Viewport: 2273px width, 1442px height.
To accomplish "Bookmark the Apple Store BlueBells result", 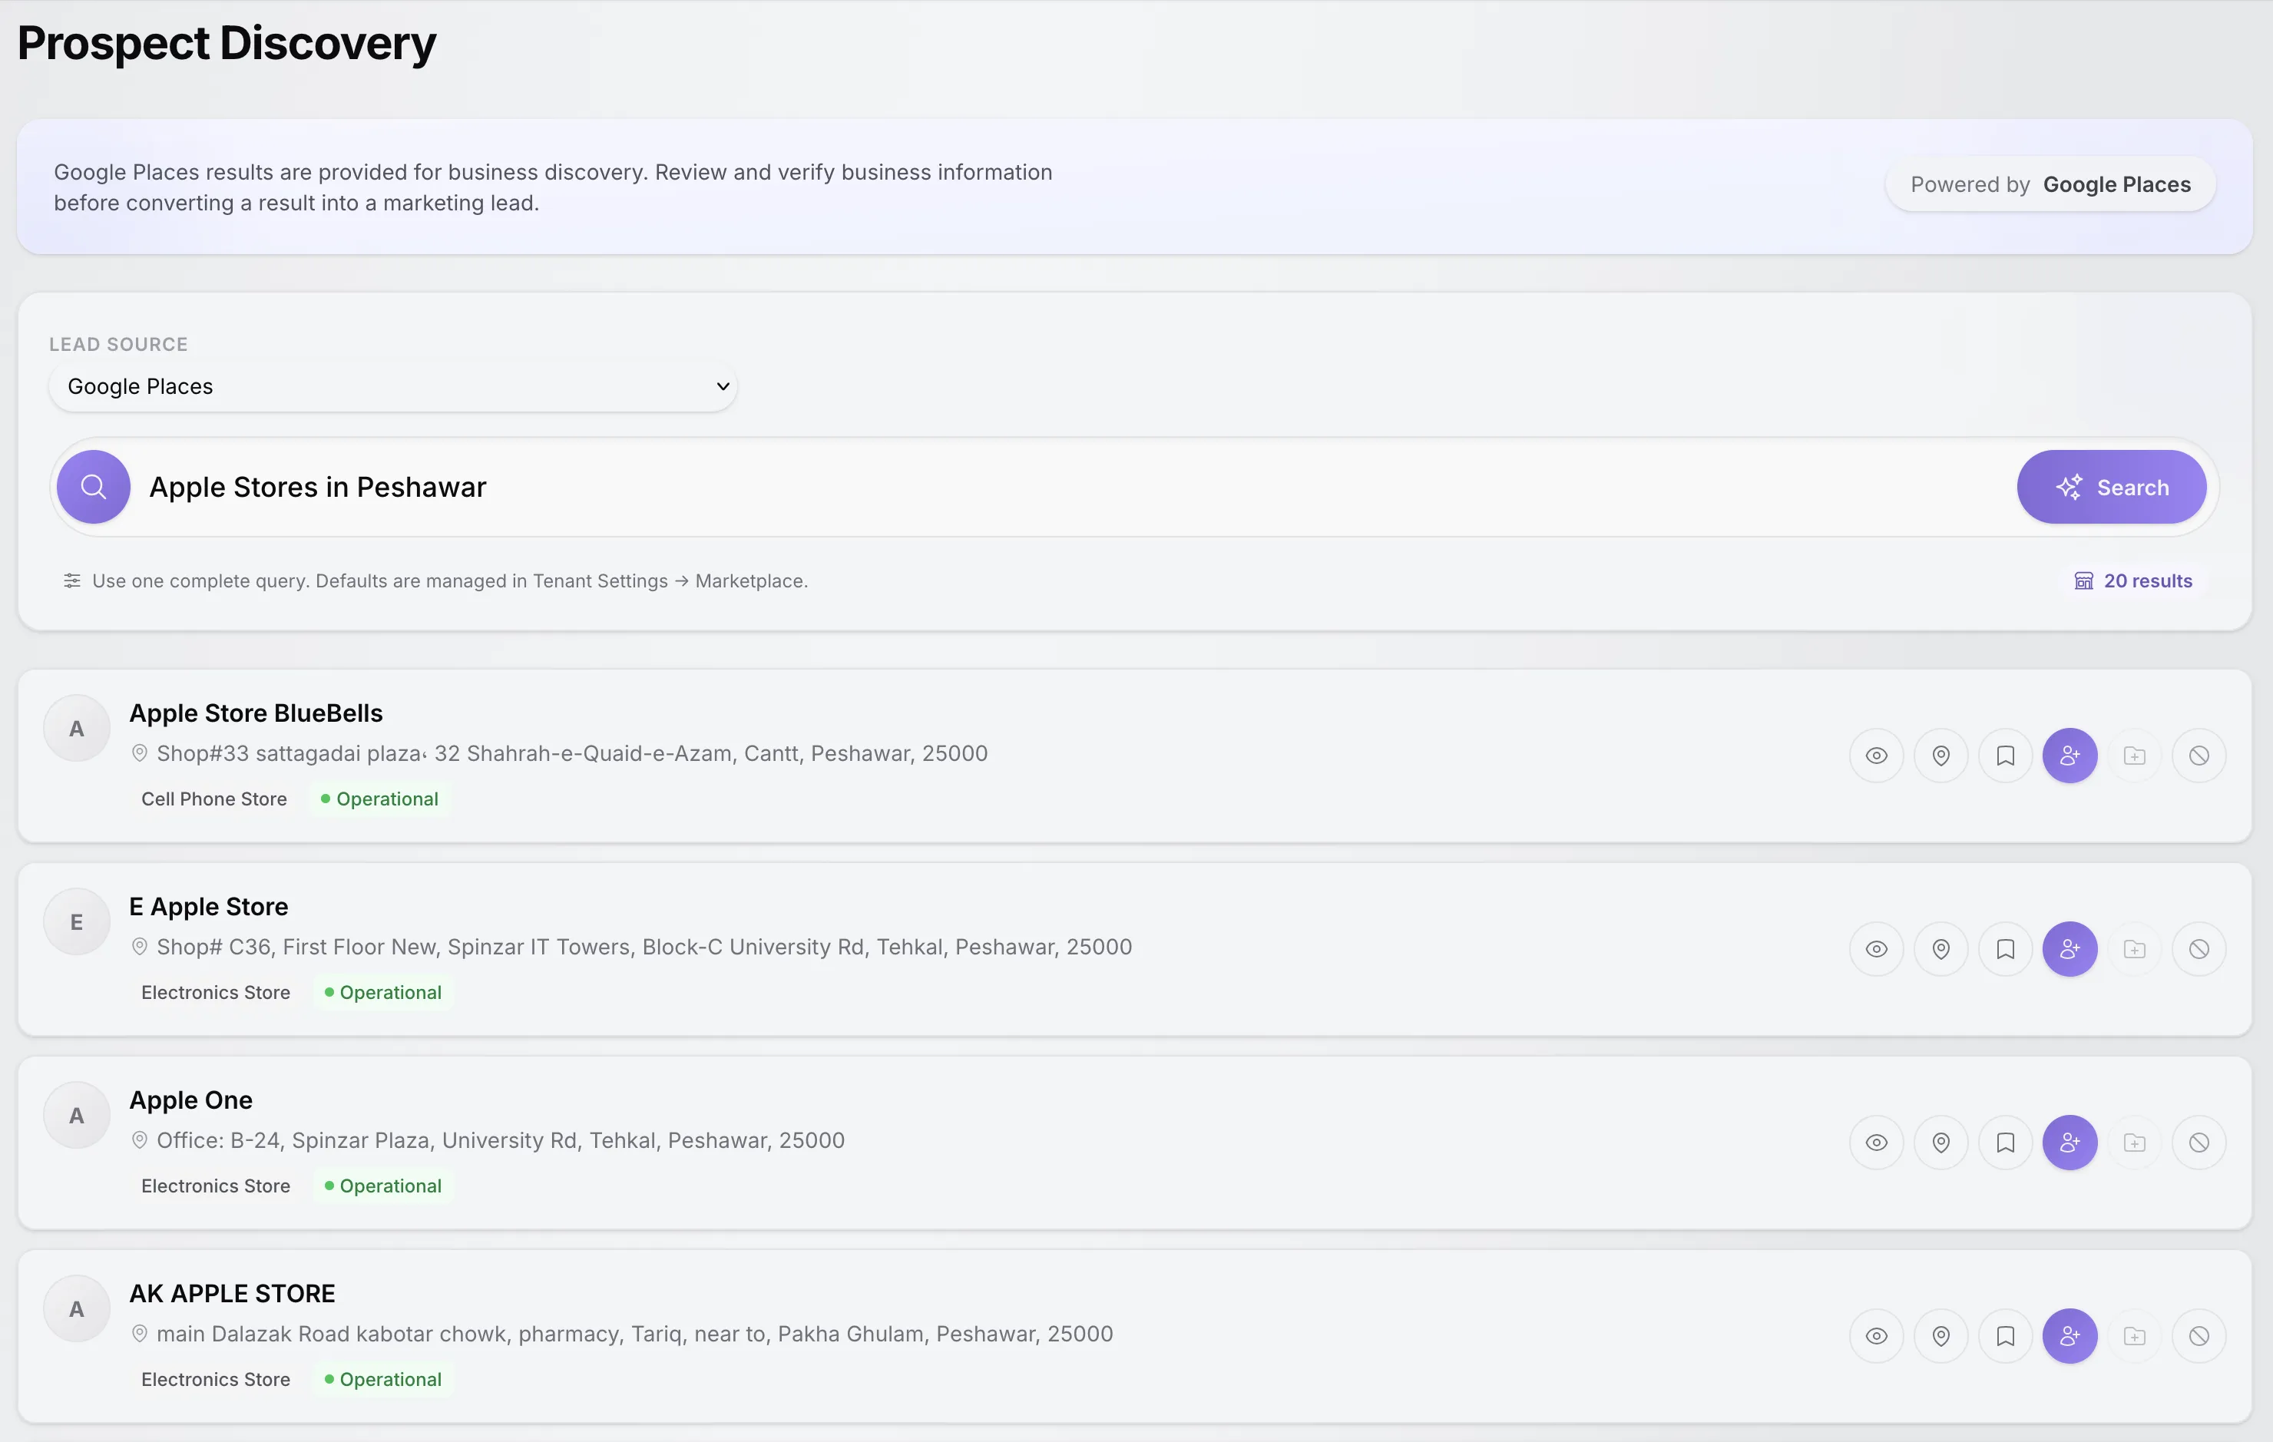I will pyautogui.click(x=2005, y=756).
